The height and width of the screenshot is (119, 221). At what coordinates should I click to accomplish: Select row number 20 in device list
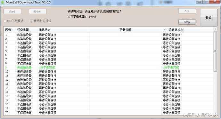[108, 112]
